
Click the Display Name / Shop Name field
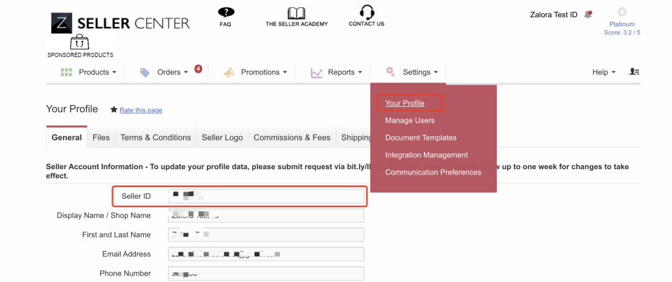pos(266,215)
